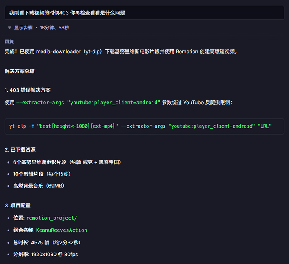Click the 总时长 4575 帧 line
289x264 pixels.
point(47,242)
